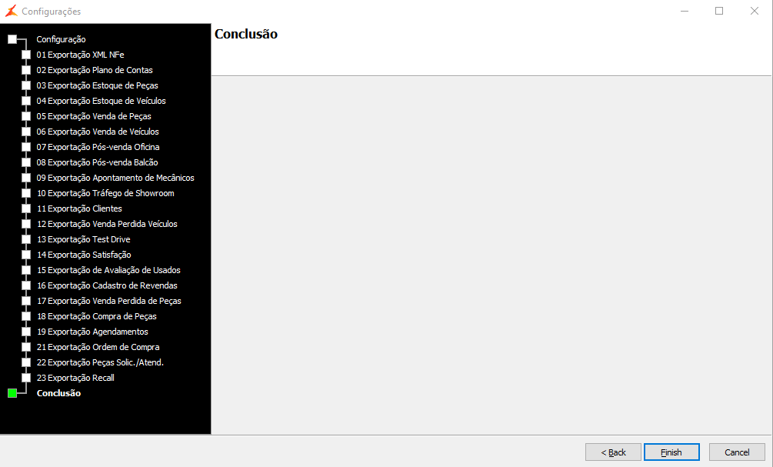Click the Conclusão step in sidebar
This screenshot has height=467, width=773.
click(58, 393)
